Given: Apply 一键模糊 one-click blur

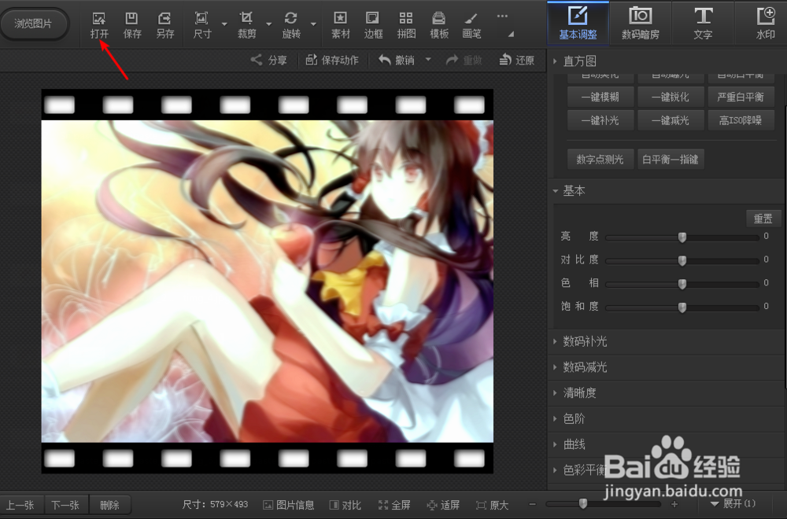Looking at the screenshot, I should pyautogui.click(x=600, y=97).
